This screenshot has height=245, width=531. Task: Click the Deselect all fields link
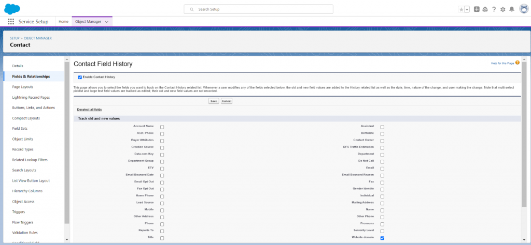tap(89, 110)
